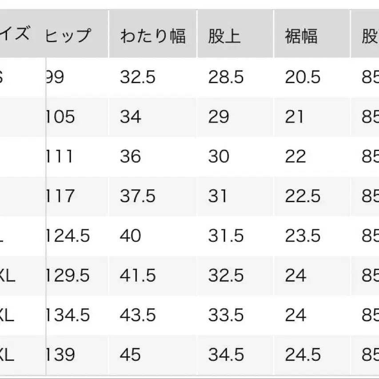
Task: Click the cell showing 111
Action: coord(59,156)
